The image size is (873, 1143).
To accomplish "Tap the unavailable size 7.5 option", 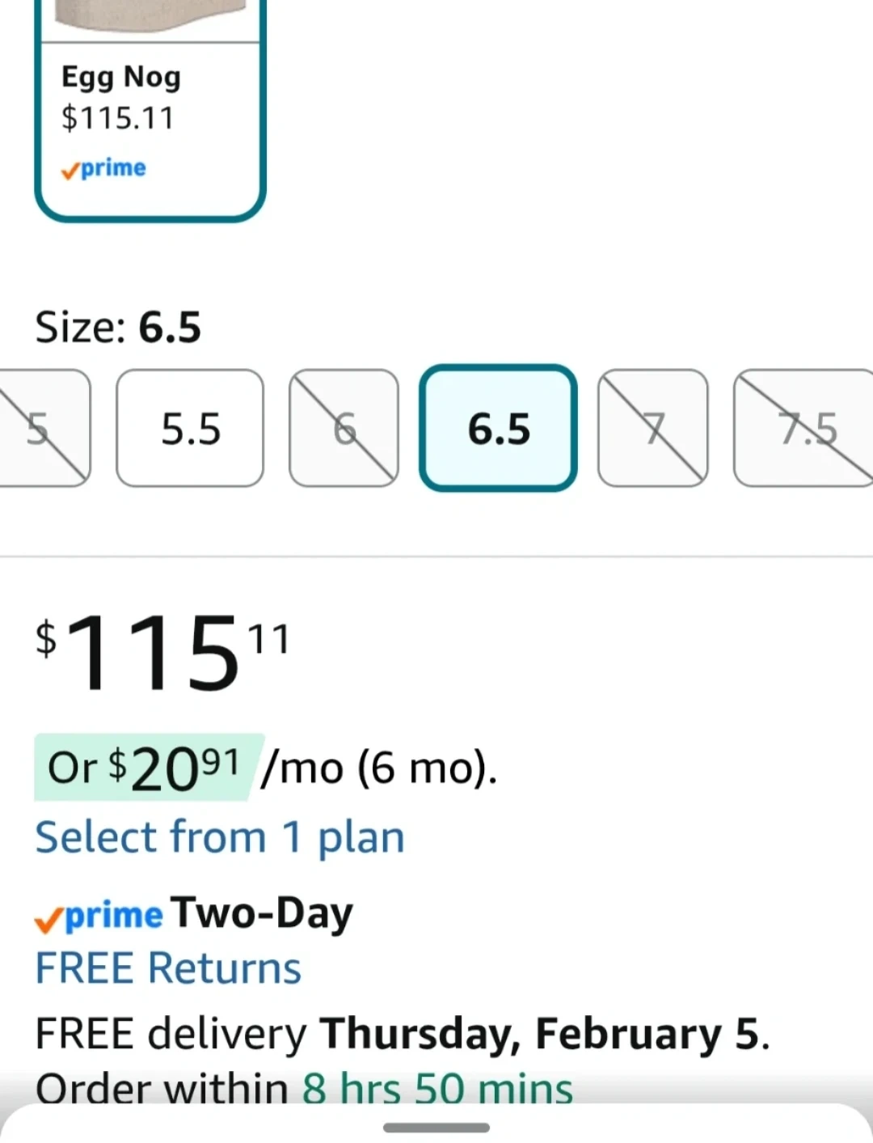I will pos(804,428).
